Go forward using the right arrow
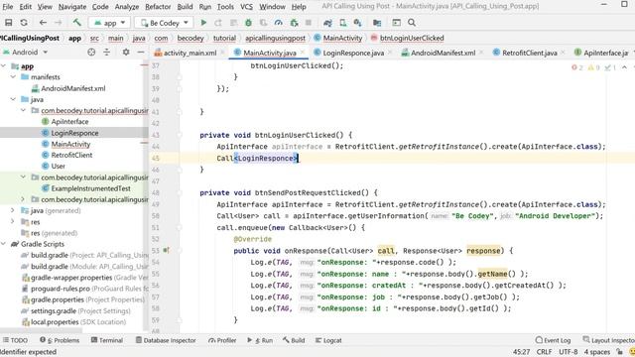Screen dimensions: 635x357 59,23
